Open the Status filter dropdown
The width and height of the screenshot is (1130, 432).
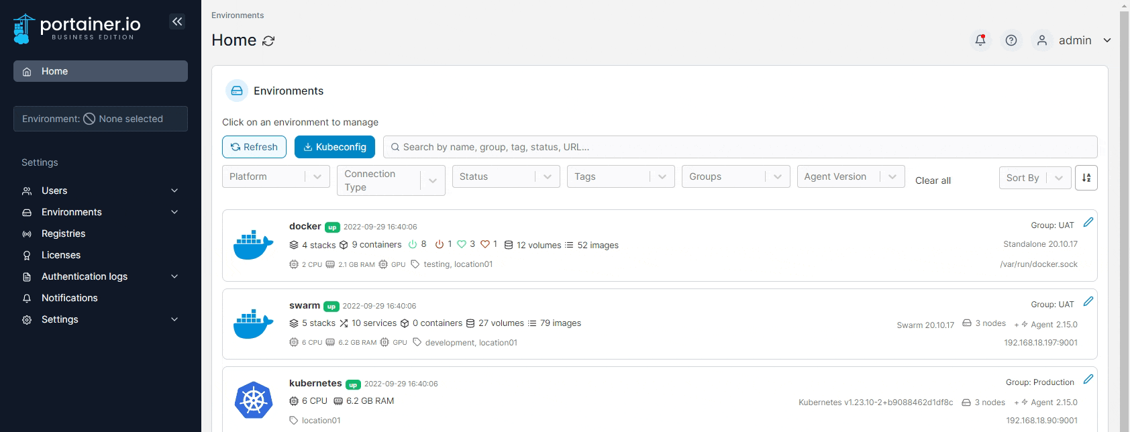click(506, 176)
